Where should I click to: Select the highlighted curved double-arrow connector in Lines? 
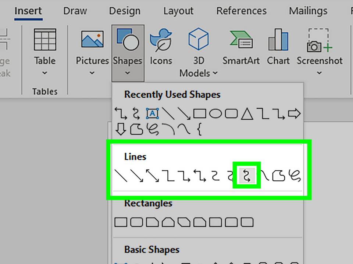[x=247, y=176]
